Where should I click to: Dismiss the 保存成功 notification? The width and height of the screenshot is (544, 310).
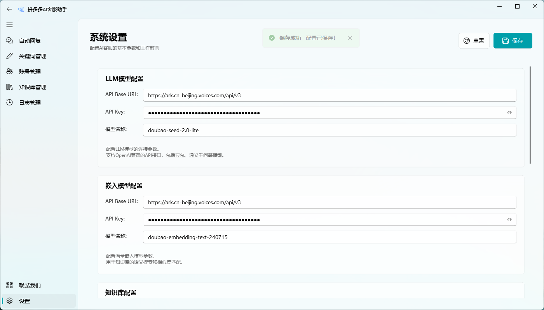(350, 38)
